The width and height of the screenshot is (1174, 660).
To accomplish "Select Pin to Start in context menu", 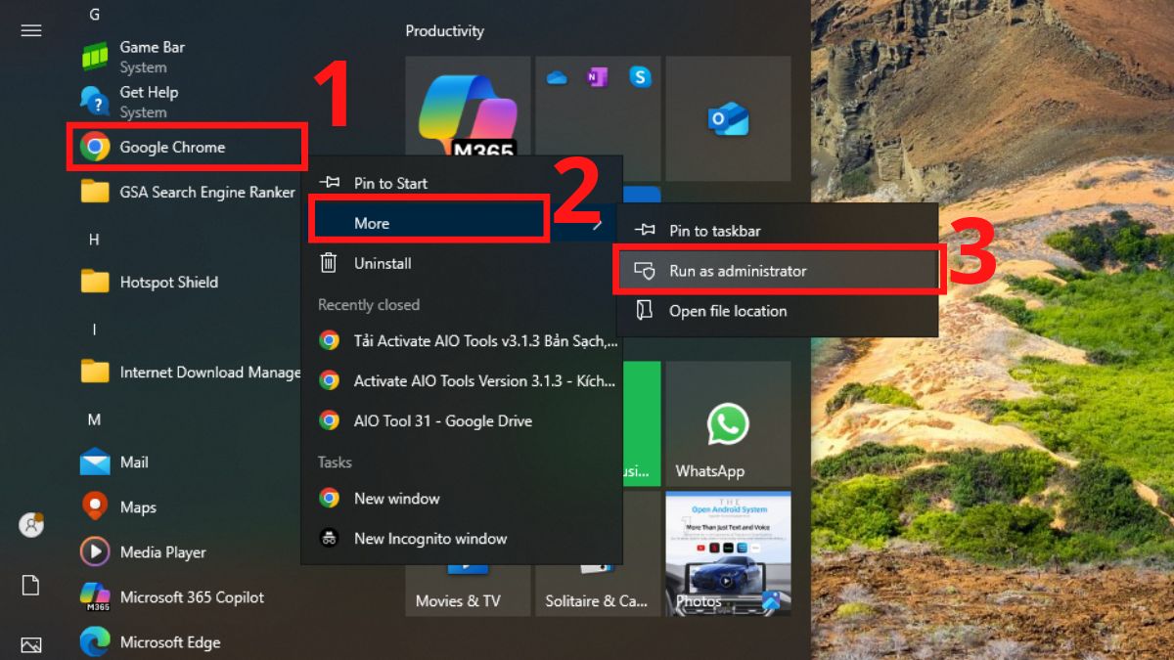I will tap(461, 183).
